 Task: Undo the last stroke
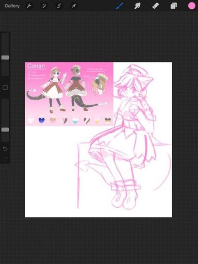click(x=5, y=148)
